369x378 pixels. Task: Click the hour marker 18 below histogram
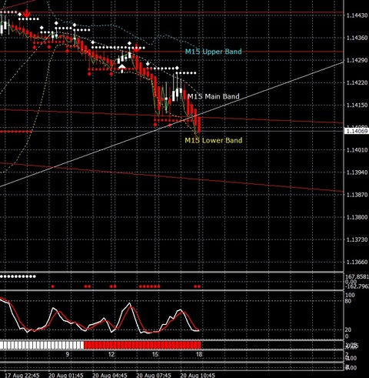coord(199,355)
